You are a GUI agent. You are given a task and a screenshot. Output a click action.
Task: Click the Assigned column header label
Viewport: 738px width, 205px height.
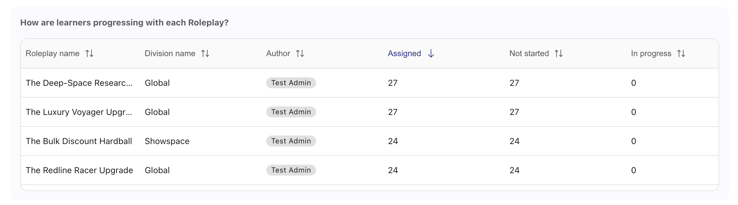(x=404, y=53)
